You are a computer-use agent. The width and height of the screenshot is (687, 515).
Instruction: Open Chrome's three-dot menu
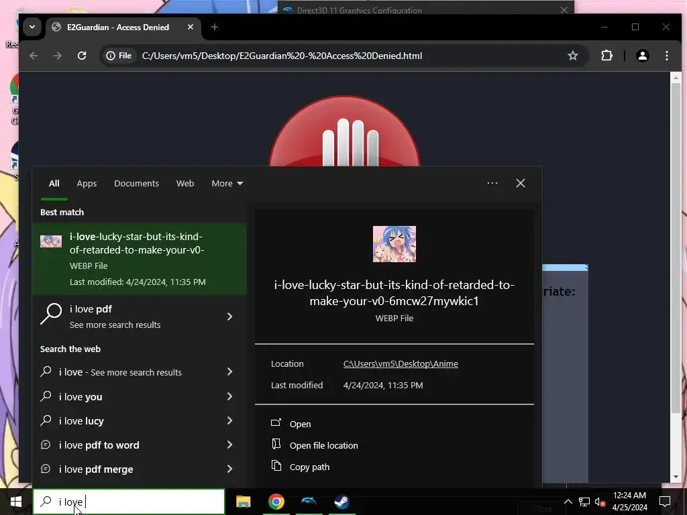point(666,56)
